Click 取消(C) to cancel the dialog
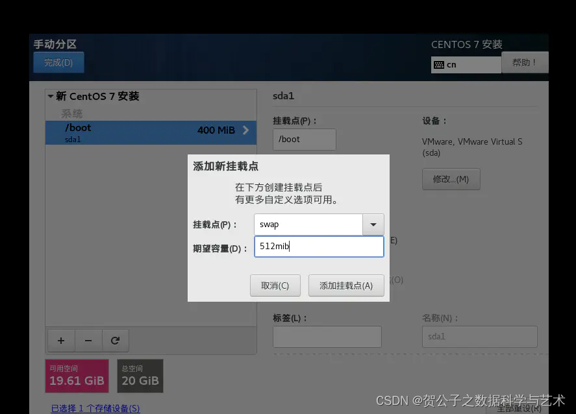 [275, 286]
